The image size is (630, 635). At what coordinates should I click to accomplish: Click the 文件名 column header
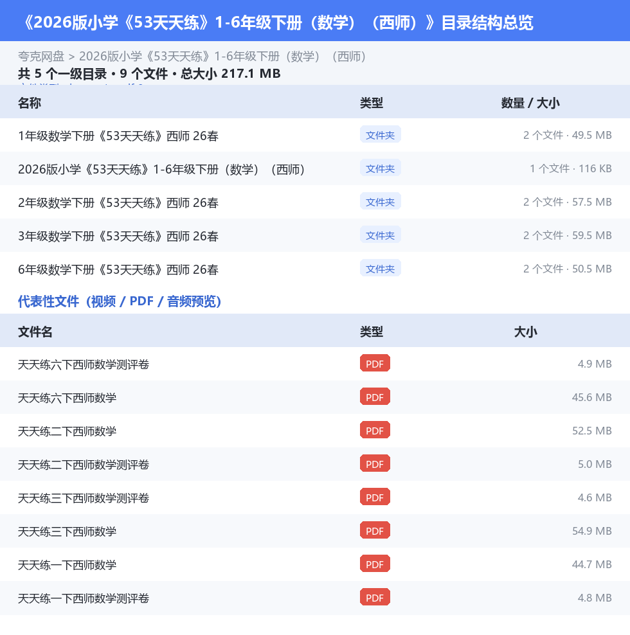pyautogui.click(x=35, y=332)
